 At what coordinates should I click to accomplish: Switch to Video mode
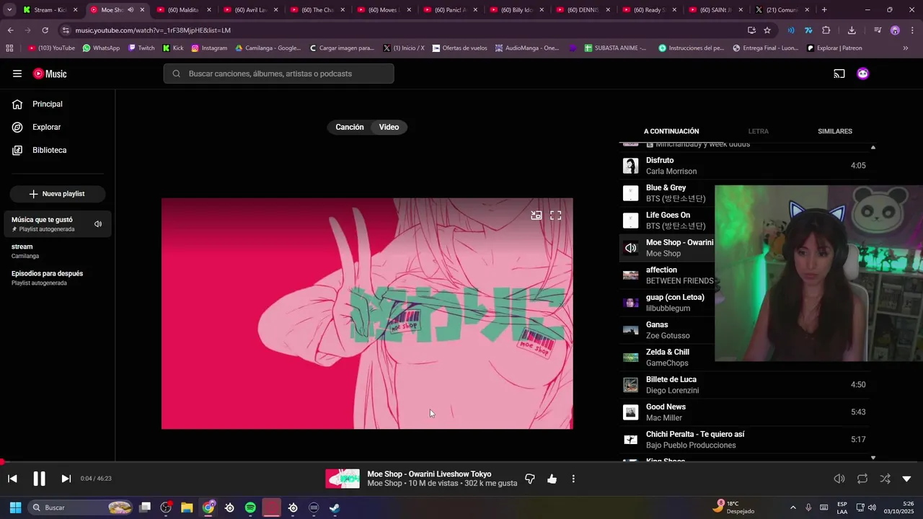click(x=389, y=127)
